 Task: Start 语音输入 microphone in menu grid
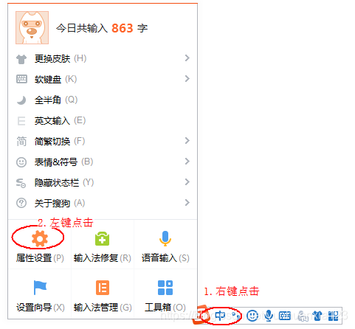click(165, 238)
